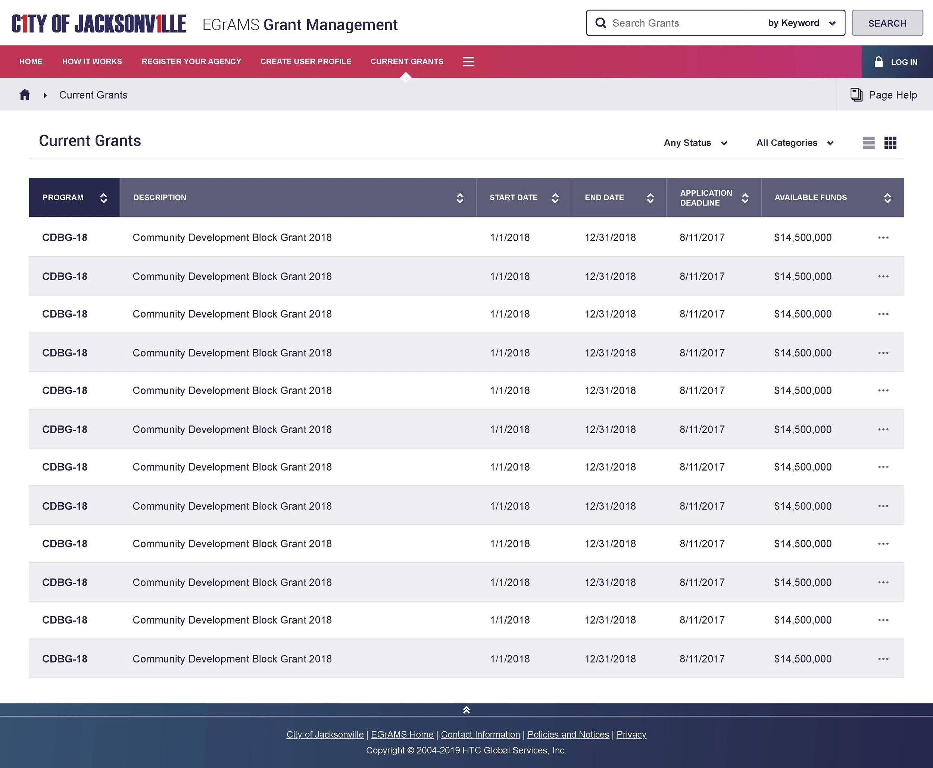Screen dimensions: 933x768
Task: Open more options for first CDBG-18 row
Action: click(883, 238)
